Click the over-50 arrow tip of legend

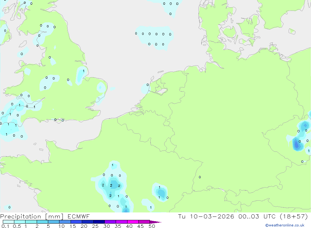click(x=155, y=222)
